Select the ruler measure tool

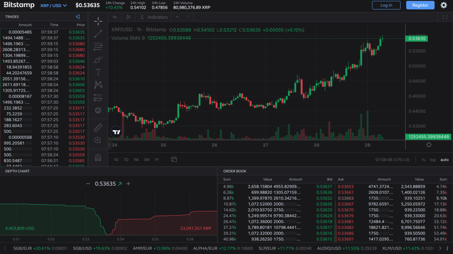(98, 127)
